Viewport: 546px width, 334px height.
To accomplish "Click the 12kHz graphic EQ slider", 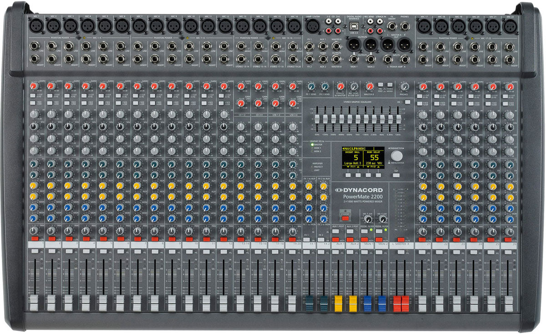I will pyautogui.click(x=399, y=119).
